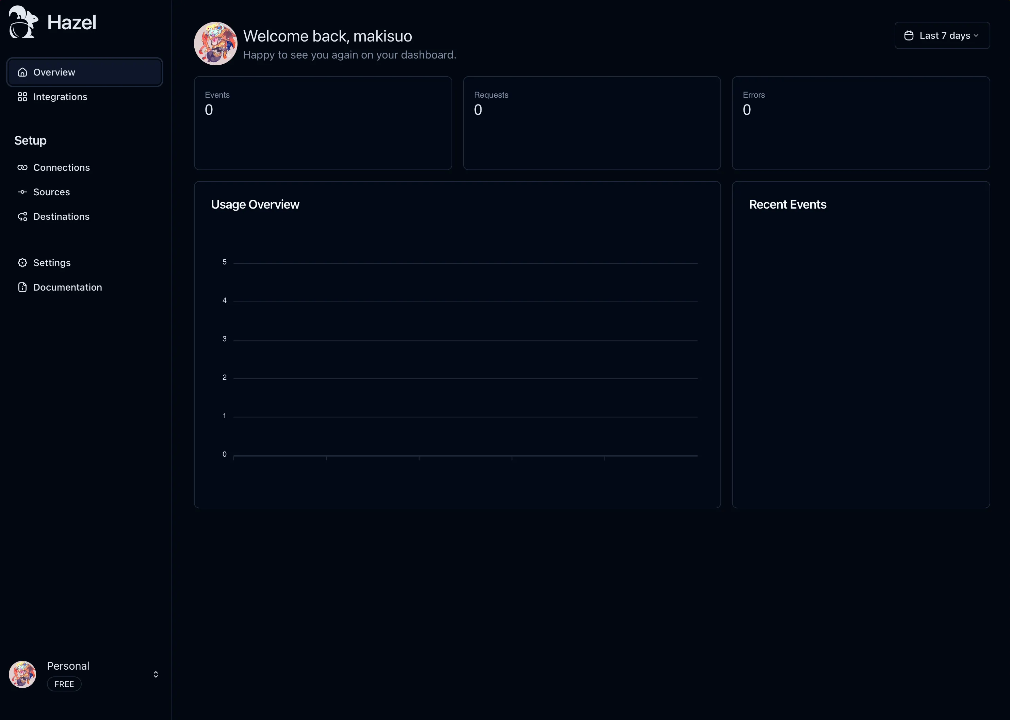The image size is (1010, 720).
Task: Click the Sources node icon
Action: point(22,192)
